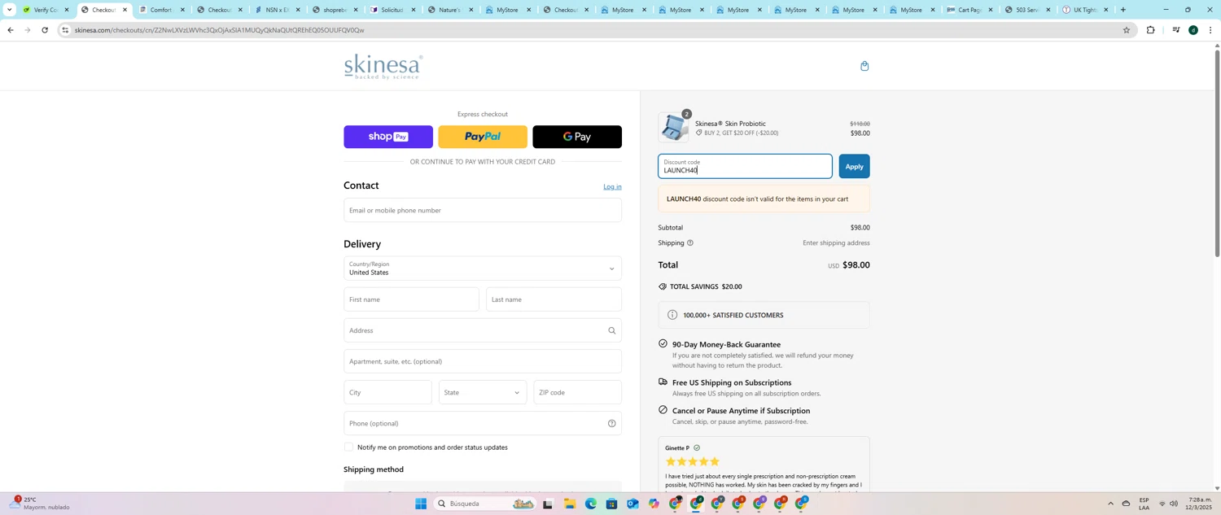Click the Skinesa Skin Probiotic product thumbnail
The height and width of the screenshot is (515, 1221).
pos(674,128)
